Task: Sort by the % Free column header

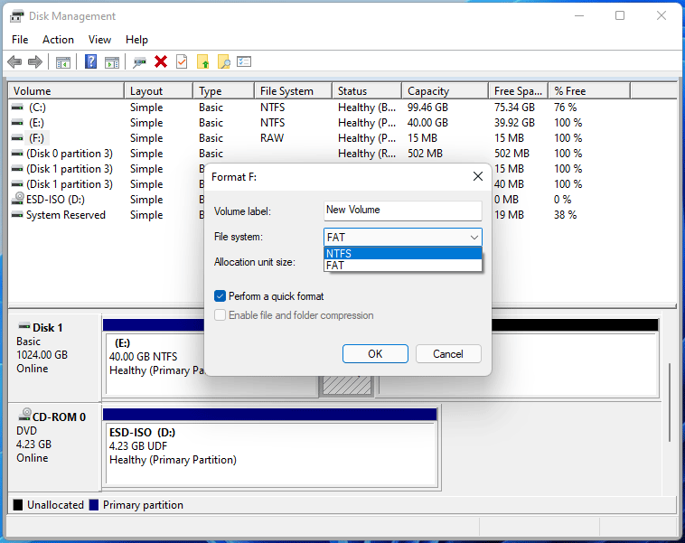Action: pyautogui.click(x=590, y=91)
